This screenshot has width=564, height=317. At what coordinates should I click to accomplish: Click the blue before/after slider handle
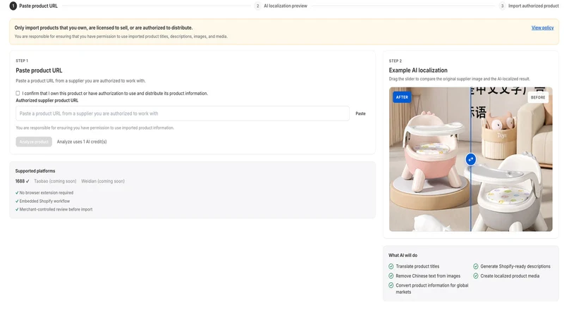pyautogui.click(x=470, y=159)
